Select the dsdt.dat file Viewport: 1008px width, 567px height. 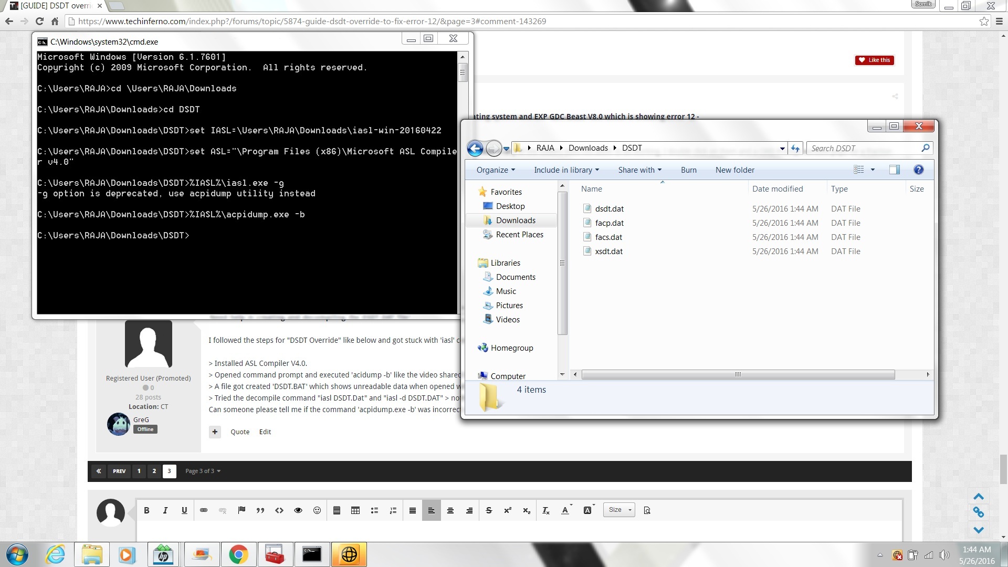tap(610, 209)
